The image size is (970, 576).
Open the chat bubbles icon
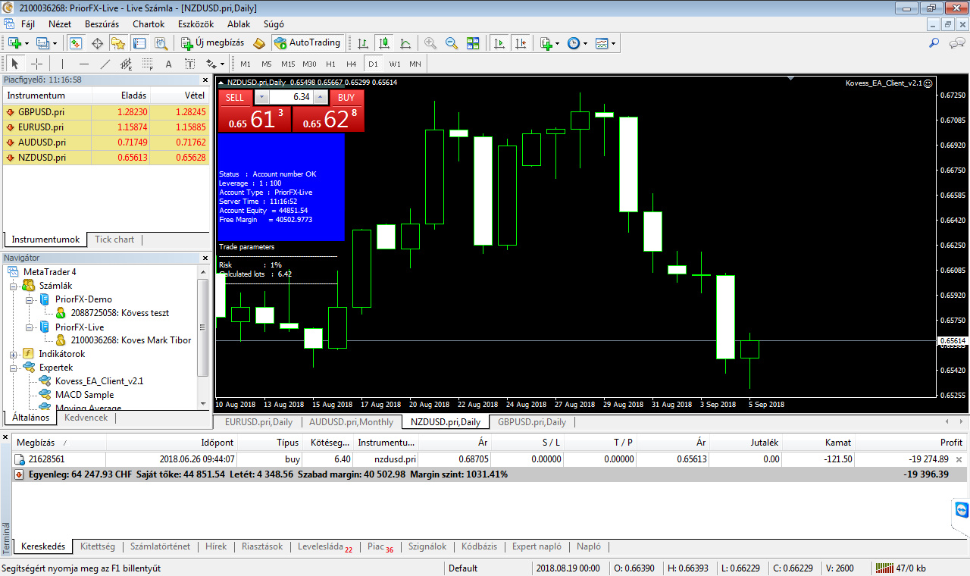(x=956, y=43)
